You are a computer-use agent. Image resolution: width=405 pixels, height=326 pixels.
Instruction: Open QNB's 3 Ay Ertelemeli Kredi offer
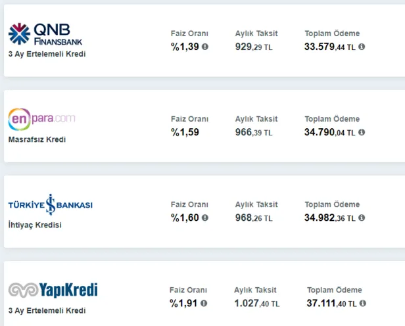point(47,54)
